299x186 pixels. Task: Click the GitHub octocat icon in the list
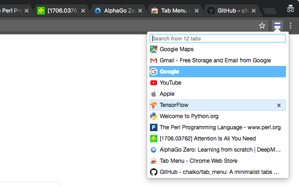pos(154,172)
